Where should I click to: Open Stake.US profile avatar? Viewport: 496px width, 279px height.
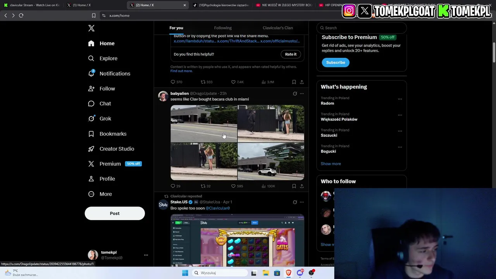(163, 205)
